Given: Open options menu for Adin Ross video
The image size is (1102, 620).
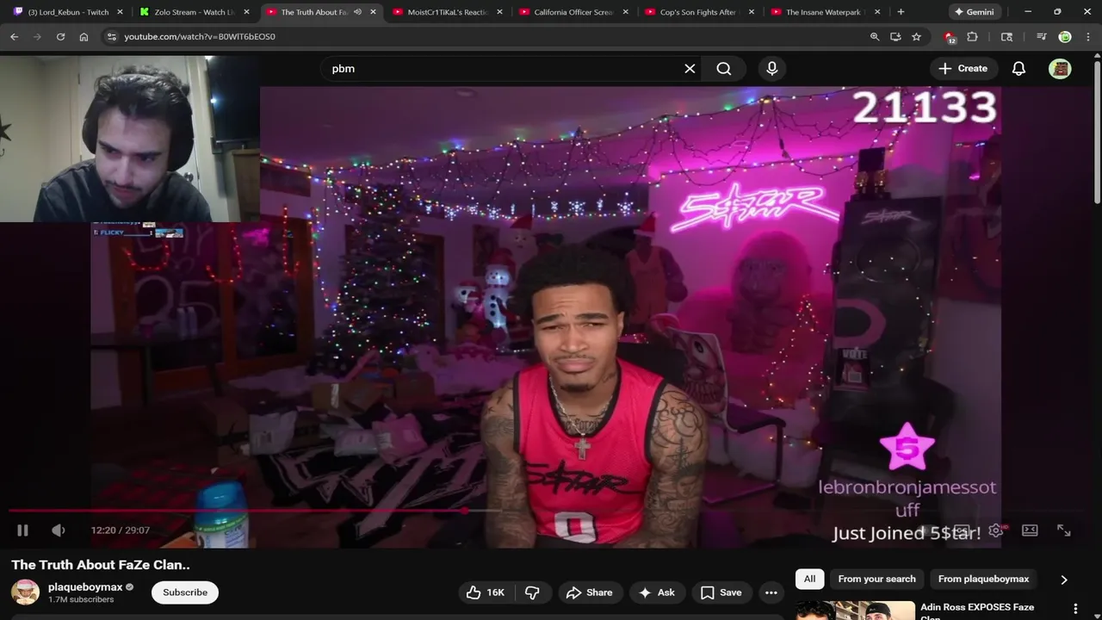Looking at the screenshot, I should 1075,610.
